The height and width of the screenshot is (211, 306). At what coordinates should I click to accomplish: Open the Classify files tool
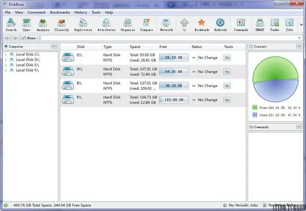[62, 24]
